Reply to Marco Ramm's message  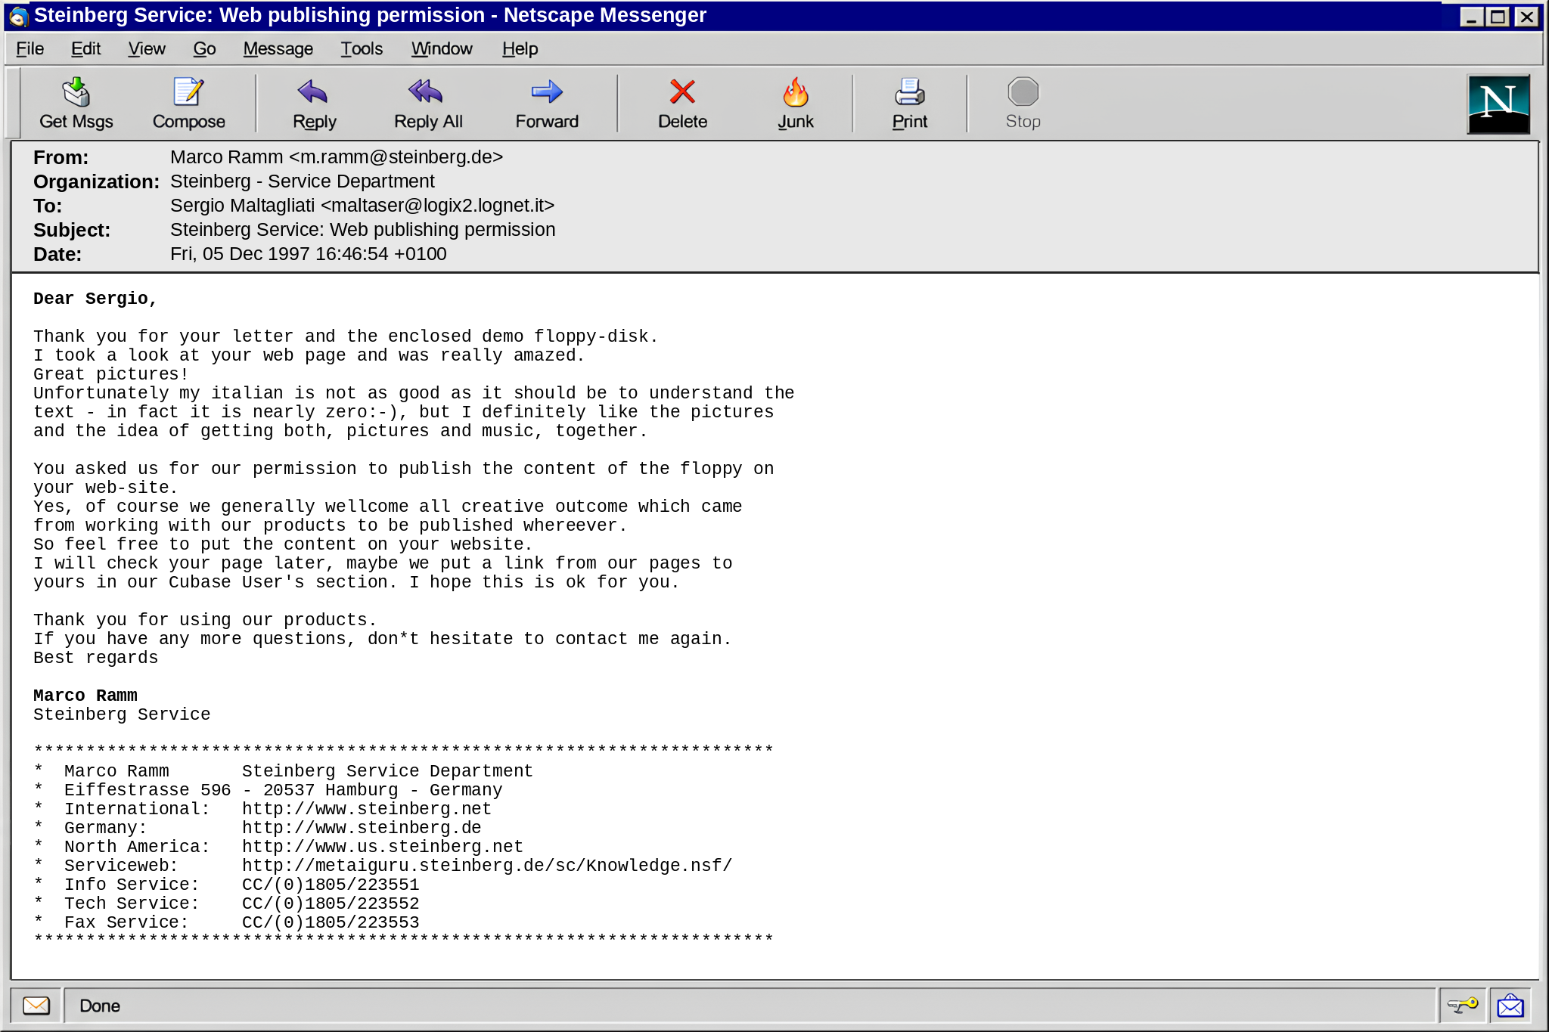[314, 104]
